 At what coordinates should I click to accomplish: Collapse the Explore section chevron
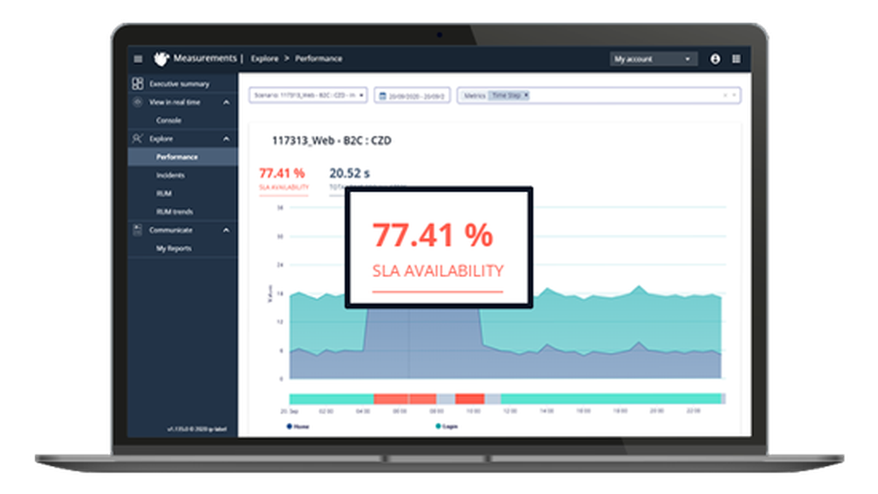(226, 139)
